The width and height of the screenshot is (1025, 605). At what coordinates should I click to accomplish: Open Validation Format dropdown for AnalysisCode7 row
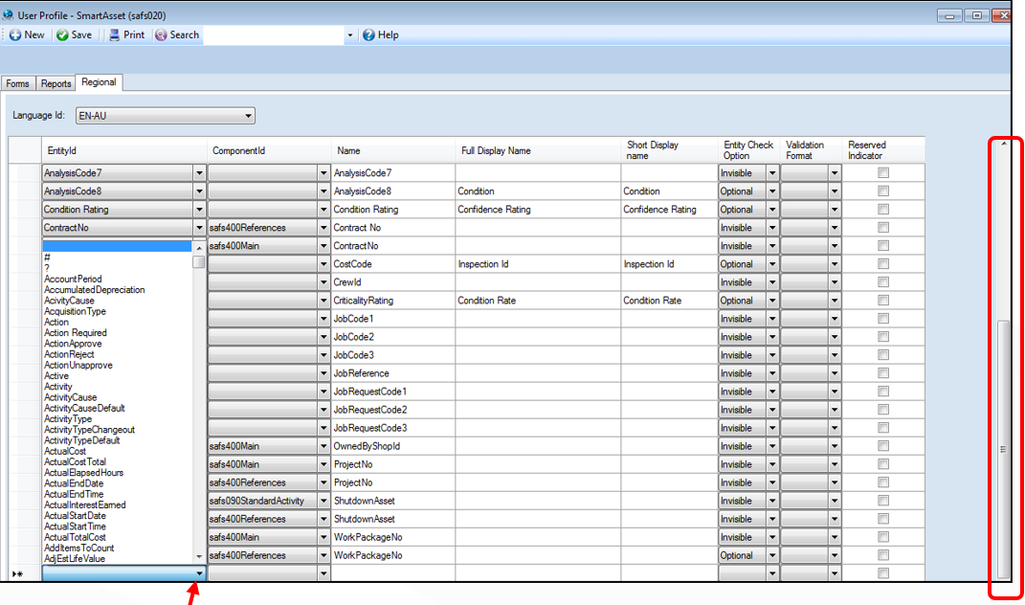[x=835, y=173]
